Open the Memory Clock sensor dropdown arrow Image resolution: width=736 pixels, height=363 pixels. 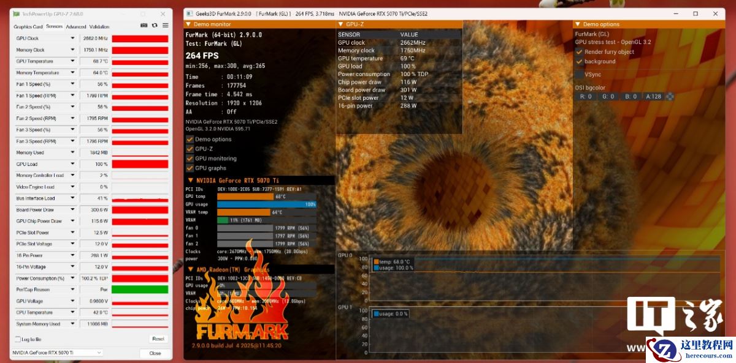pos(73,50)
